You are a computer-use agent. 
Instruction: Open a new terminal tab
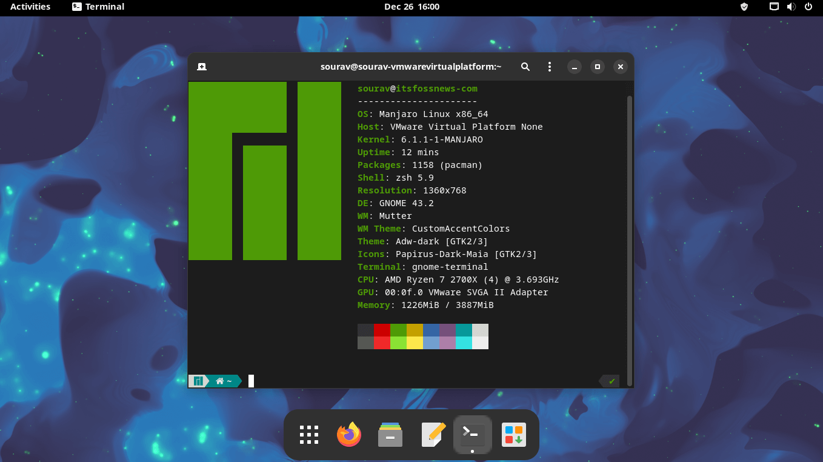coord(202,67)
